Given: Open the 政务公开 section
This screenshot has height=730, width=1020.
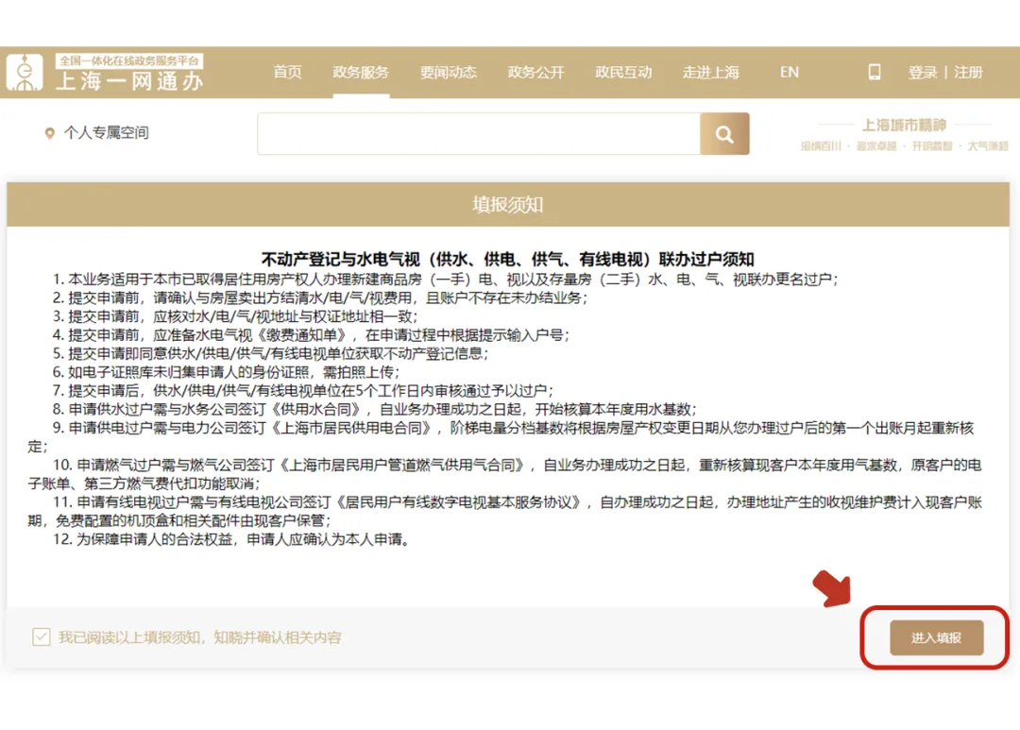Looking at the screenshot, I should tap(535, 72).
